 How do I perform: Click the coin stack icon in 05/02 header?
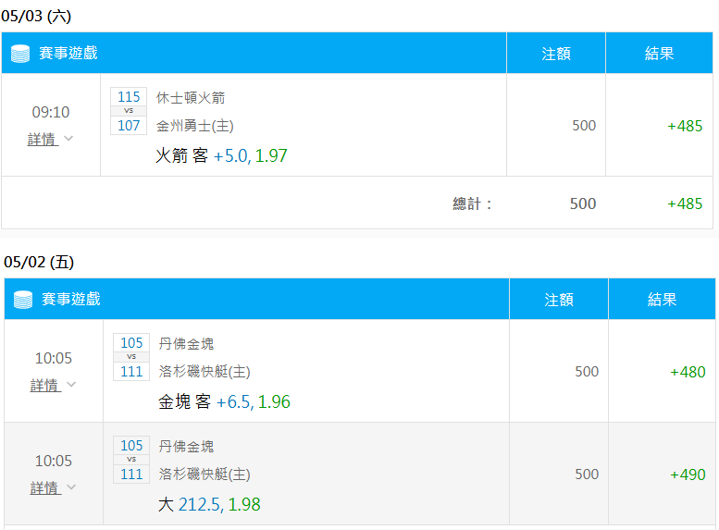23,300
